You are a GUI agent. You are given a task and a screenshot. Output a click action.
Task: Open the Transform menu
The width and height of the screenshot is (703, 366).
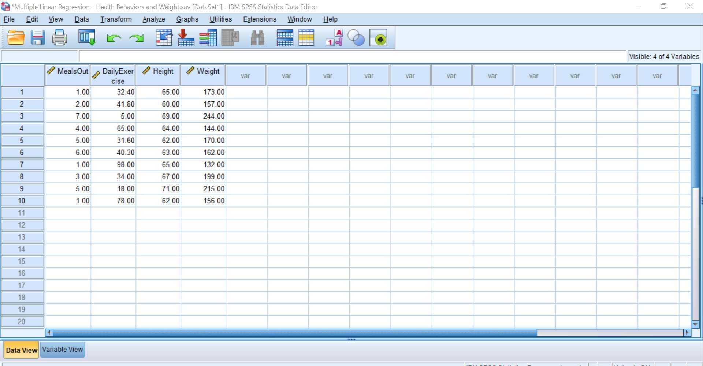coord(116,19)
